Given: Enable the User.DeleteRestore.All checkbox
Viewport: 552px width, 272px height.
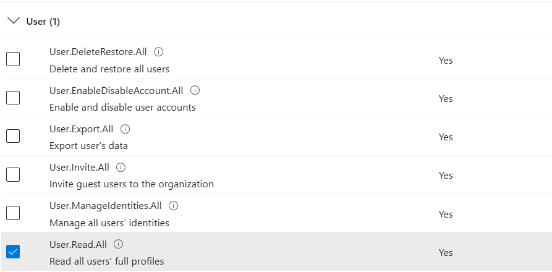Looking at the screenshot, I should (x=13, y=59).
